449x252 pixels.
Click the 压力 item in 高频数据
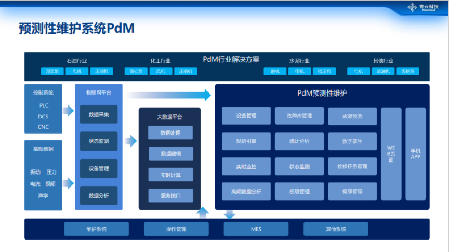(51, 172)
